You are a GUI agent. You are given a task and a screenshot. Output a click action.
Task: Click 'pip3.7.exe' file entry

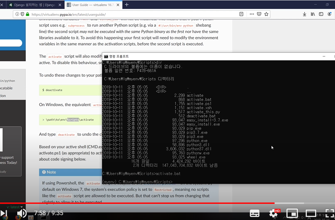click(197, 132)
